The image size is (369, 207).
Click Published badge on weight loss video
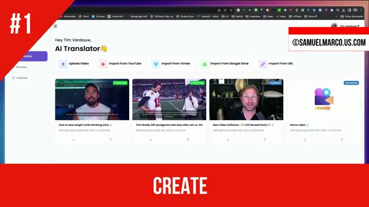coord(121,83)
